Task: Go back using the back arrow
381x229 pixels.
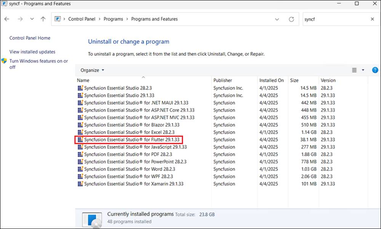Action: pos(7,19)
